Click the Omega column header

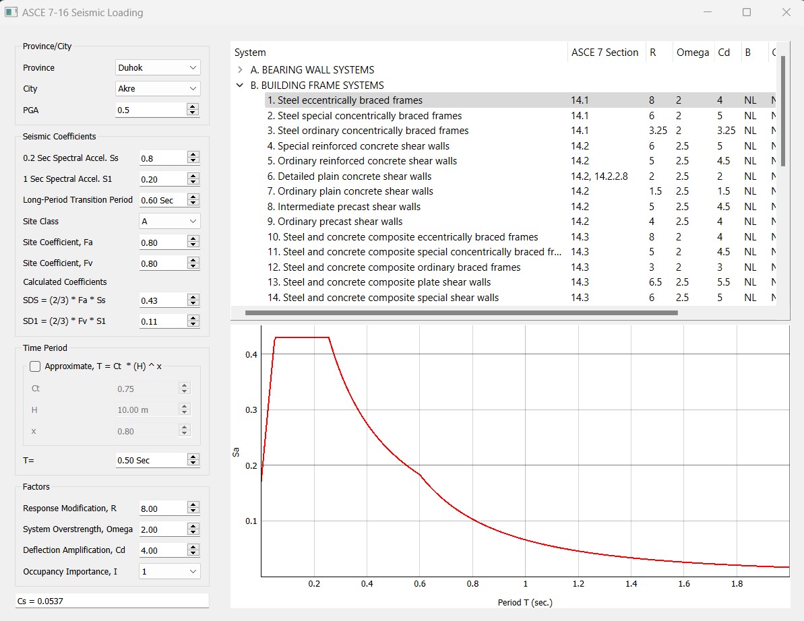pyautogui.click(x=693, y=53)
